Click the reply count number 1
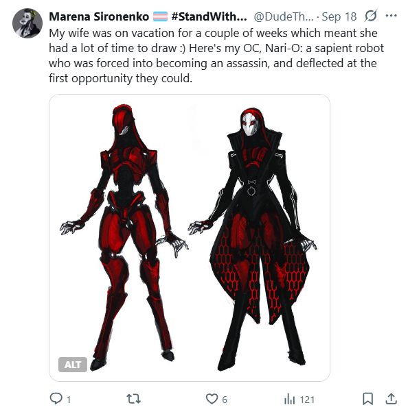This screenshot has height=414, width=408. pyautogui.click(x=69, y=400)
